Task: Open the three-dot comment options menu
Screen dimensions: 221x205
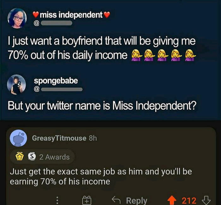Action: pos(57,200)
